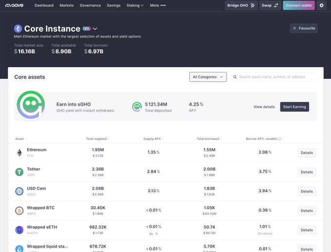Click the (Disabled) label under 1.01%
The height and width of the screenshot is (252, 331).
[265, 234]
